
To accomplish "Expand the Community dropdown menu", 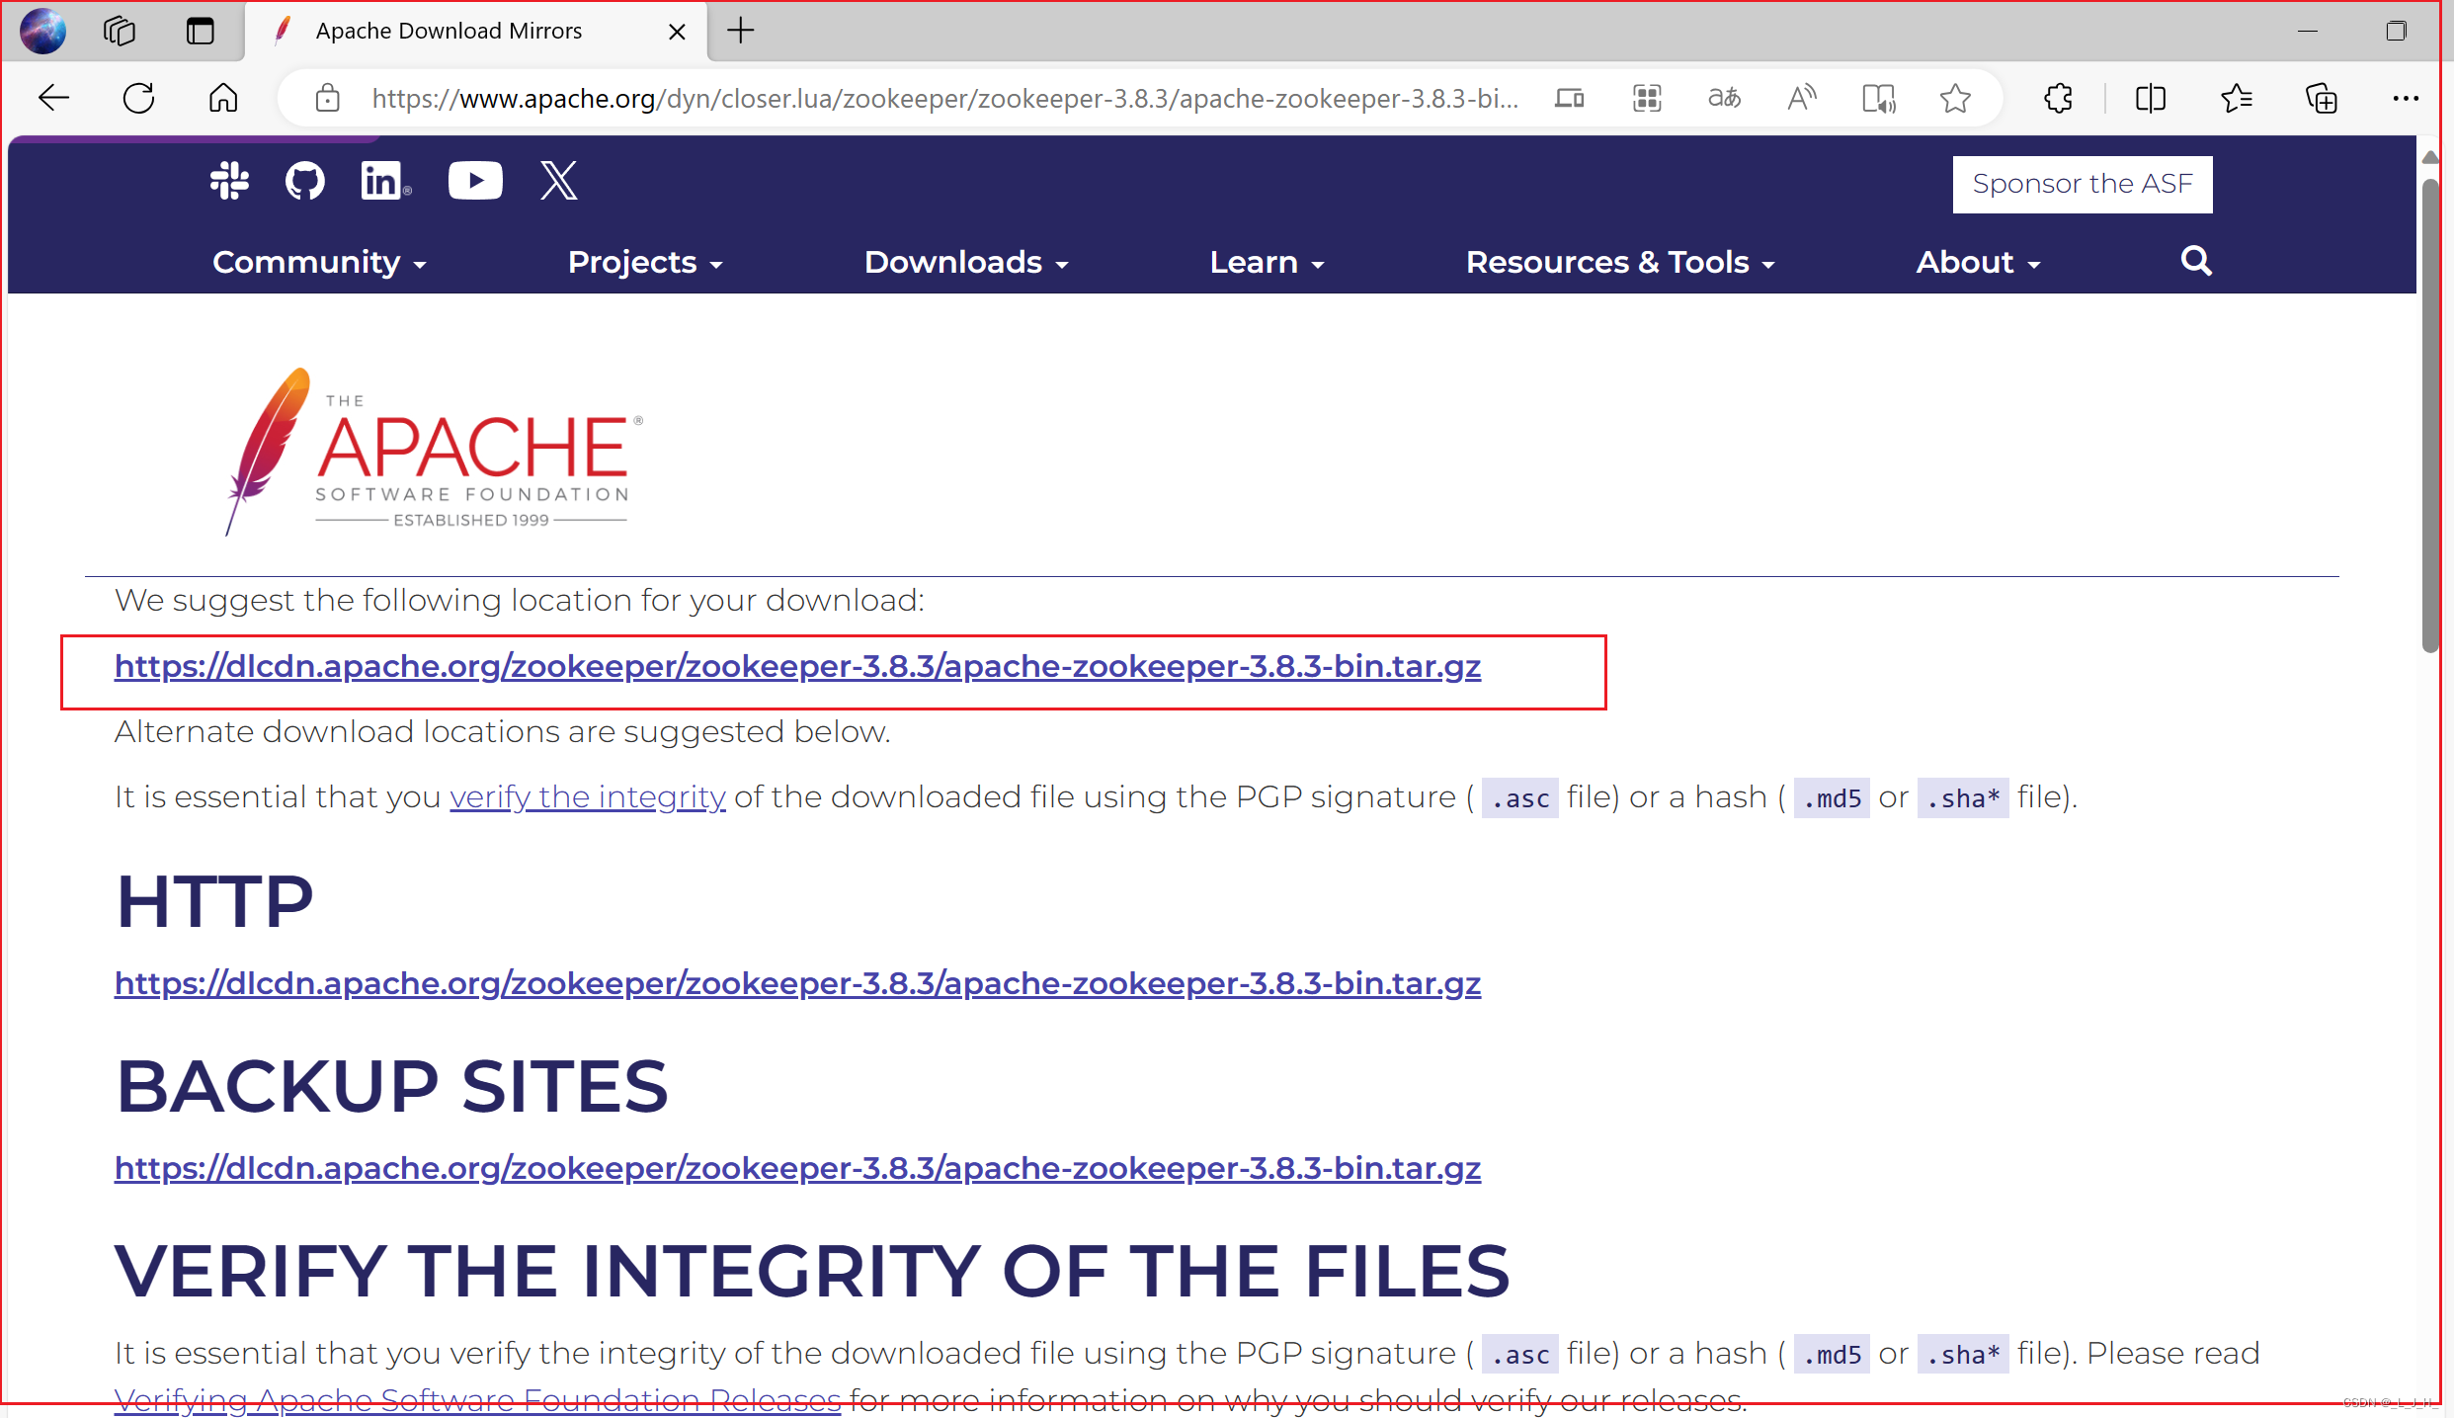I will [x=319, y=262].
